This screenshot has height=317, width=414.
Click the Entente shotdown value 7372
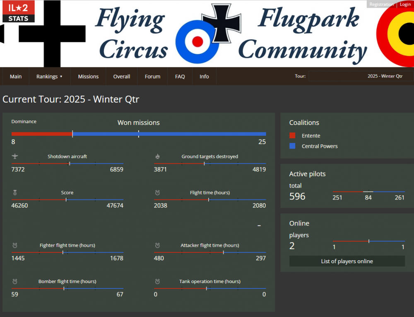click(x=18, y=169)
